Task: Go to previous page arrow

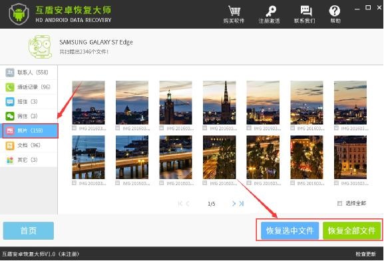Action: [x=188, y=204]
